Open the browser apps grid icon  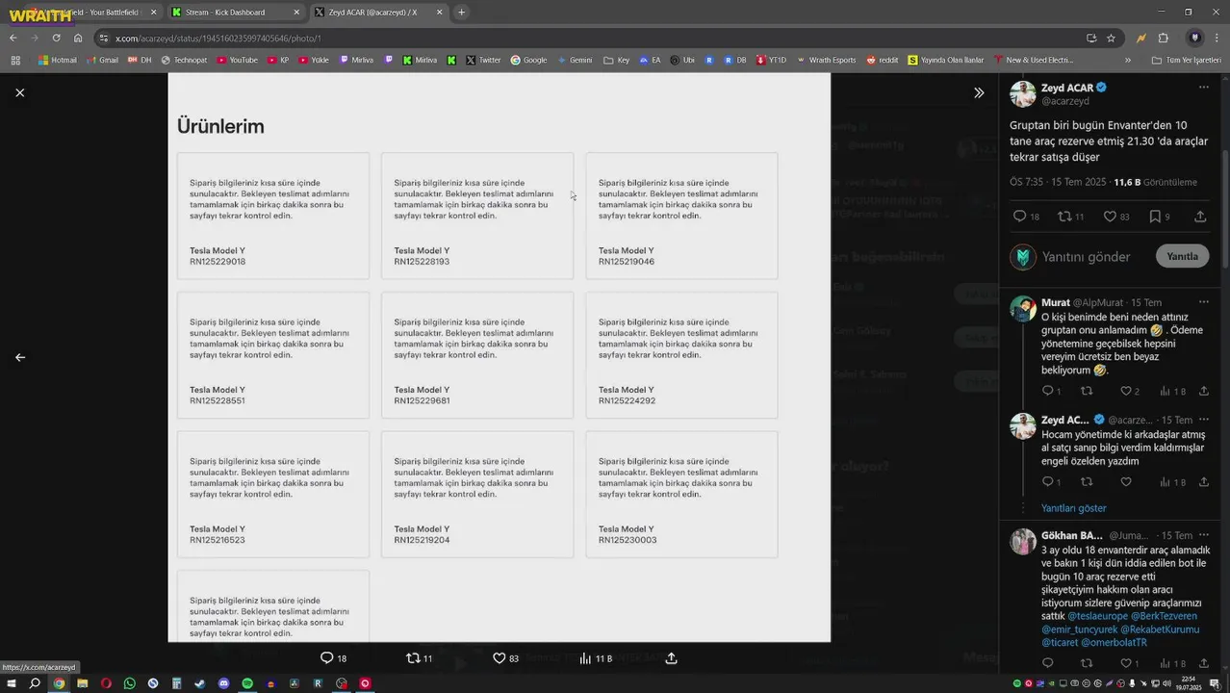(14, 60)
